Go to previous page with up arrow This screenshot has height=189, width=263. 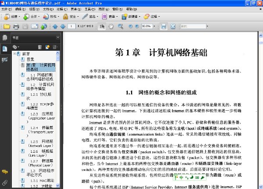pyautogui.click(x=55, y=26)
